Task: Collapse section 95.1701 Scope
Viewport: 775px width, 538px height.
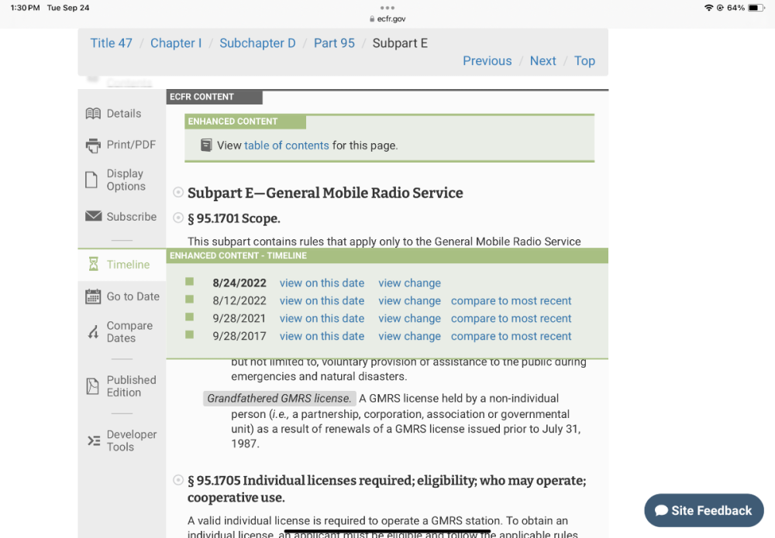Action: 178,218
